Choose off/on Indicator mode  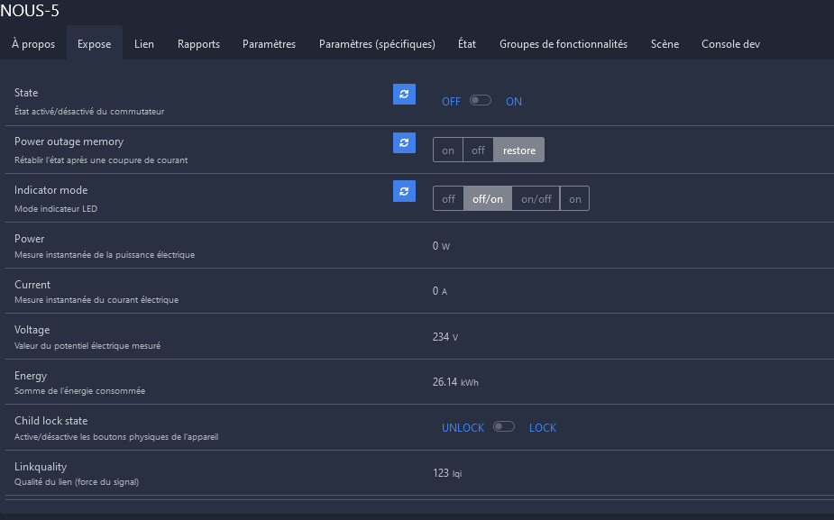coord(488,199)
